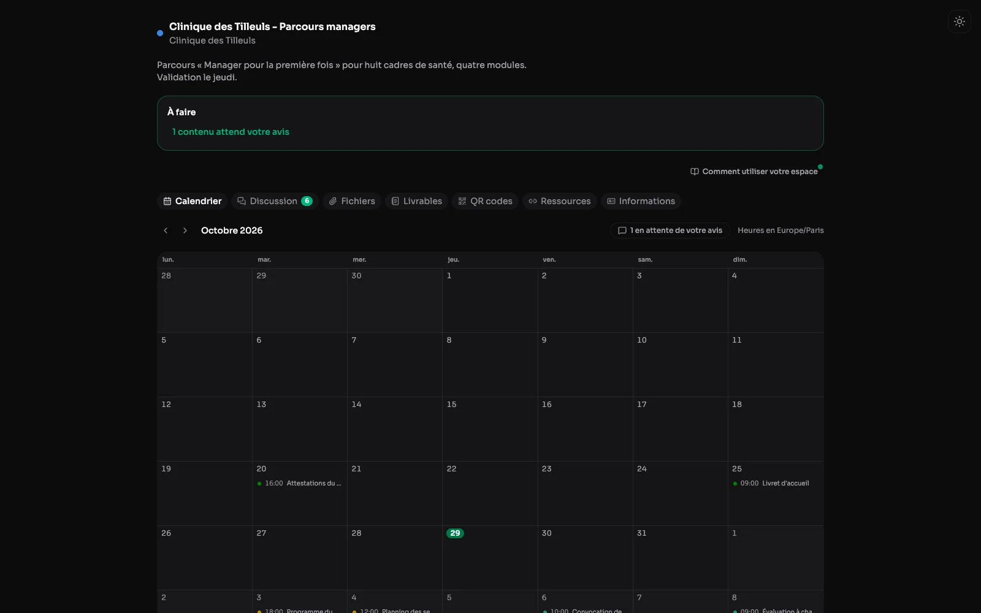Click the Discussion unread badge showing 6
Image resolution: width=981 pixels, height=613 pixels.
coord(307,201)
